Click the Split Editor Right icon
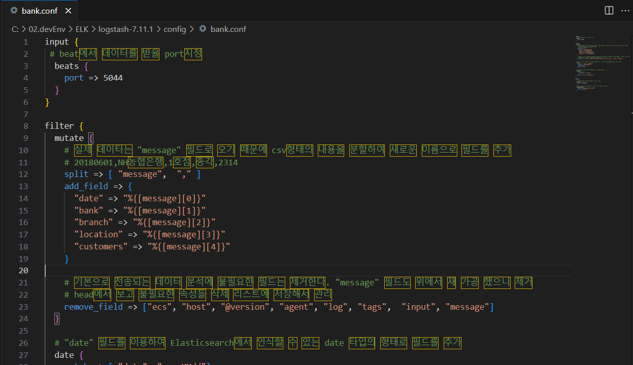The width and height of the screenshot is (633, 365). coord(609,10)
